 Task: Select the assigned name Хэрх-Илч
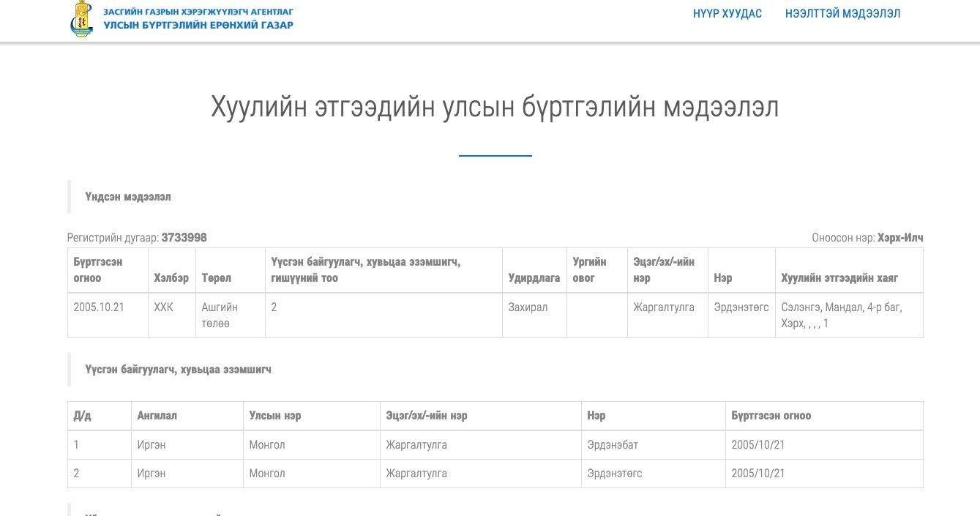click(x=900, y=238)
